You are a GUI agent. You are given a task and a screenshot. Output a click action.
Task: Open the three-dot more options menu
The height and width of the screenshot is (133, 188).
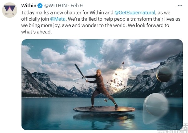coord(180,6)
